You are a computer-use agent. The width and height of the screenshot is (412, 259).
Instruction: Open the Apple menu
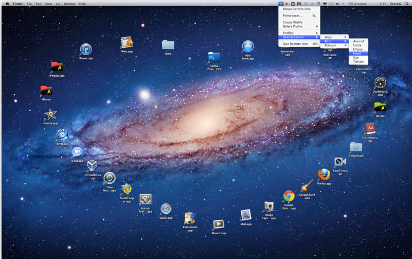pos(7,4)
